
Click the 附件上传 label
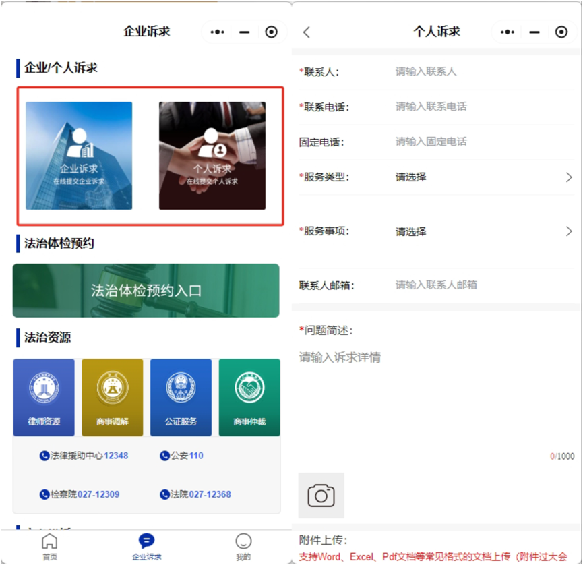323,540
